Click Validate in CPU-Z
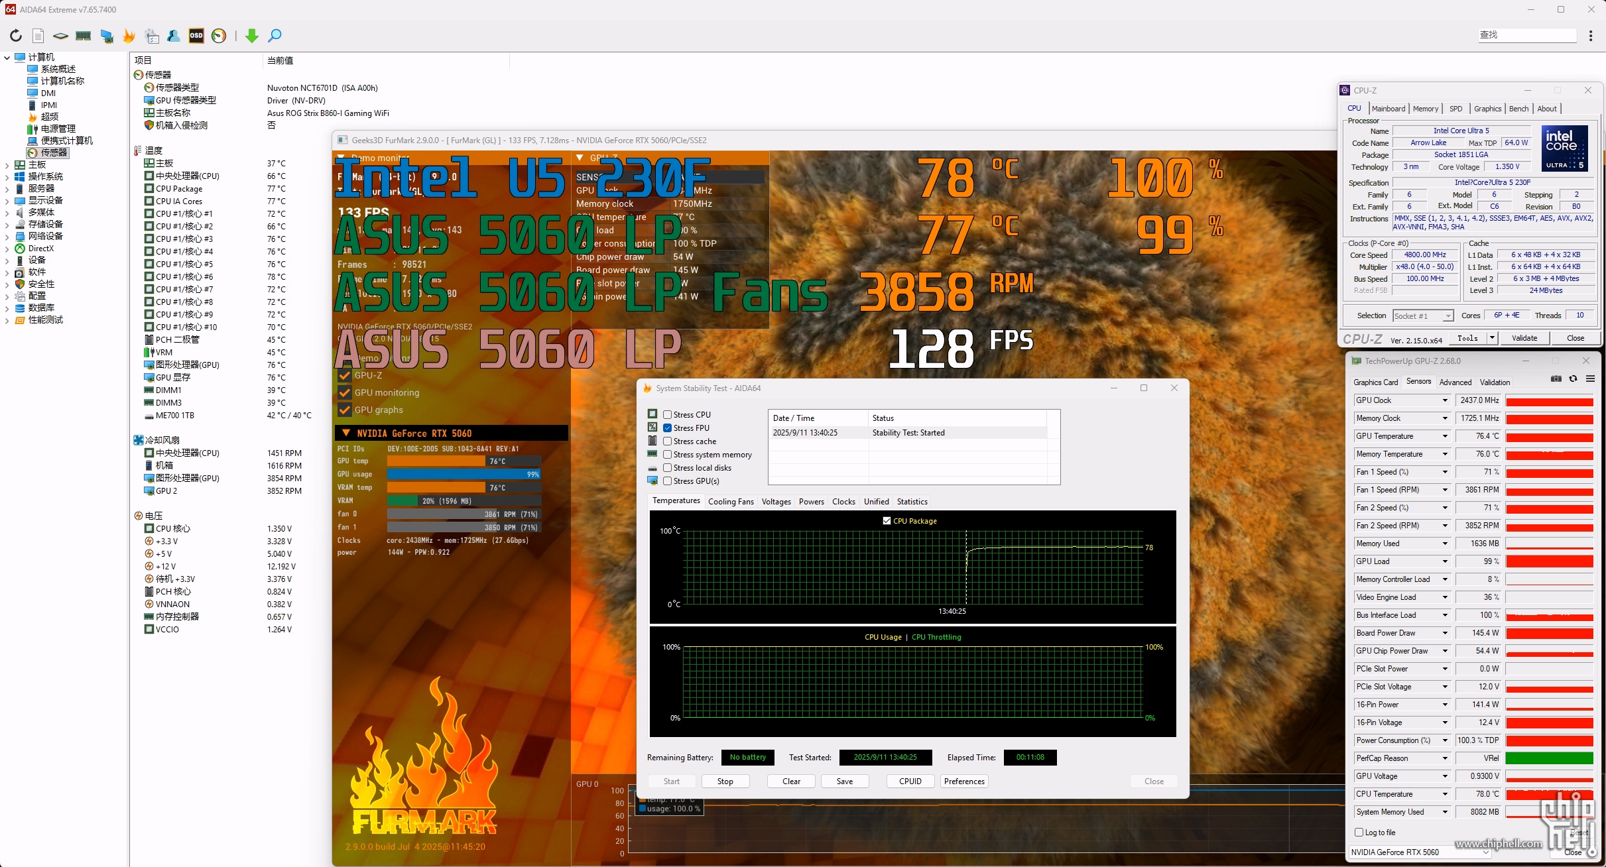This screenshot has height=867, width=1606. (1524, 338)
